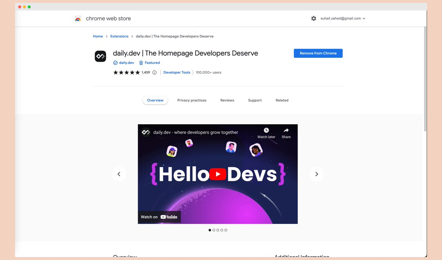Click the Featured label text
442x260 pixels.
tap(152, 63)
